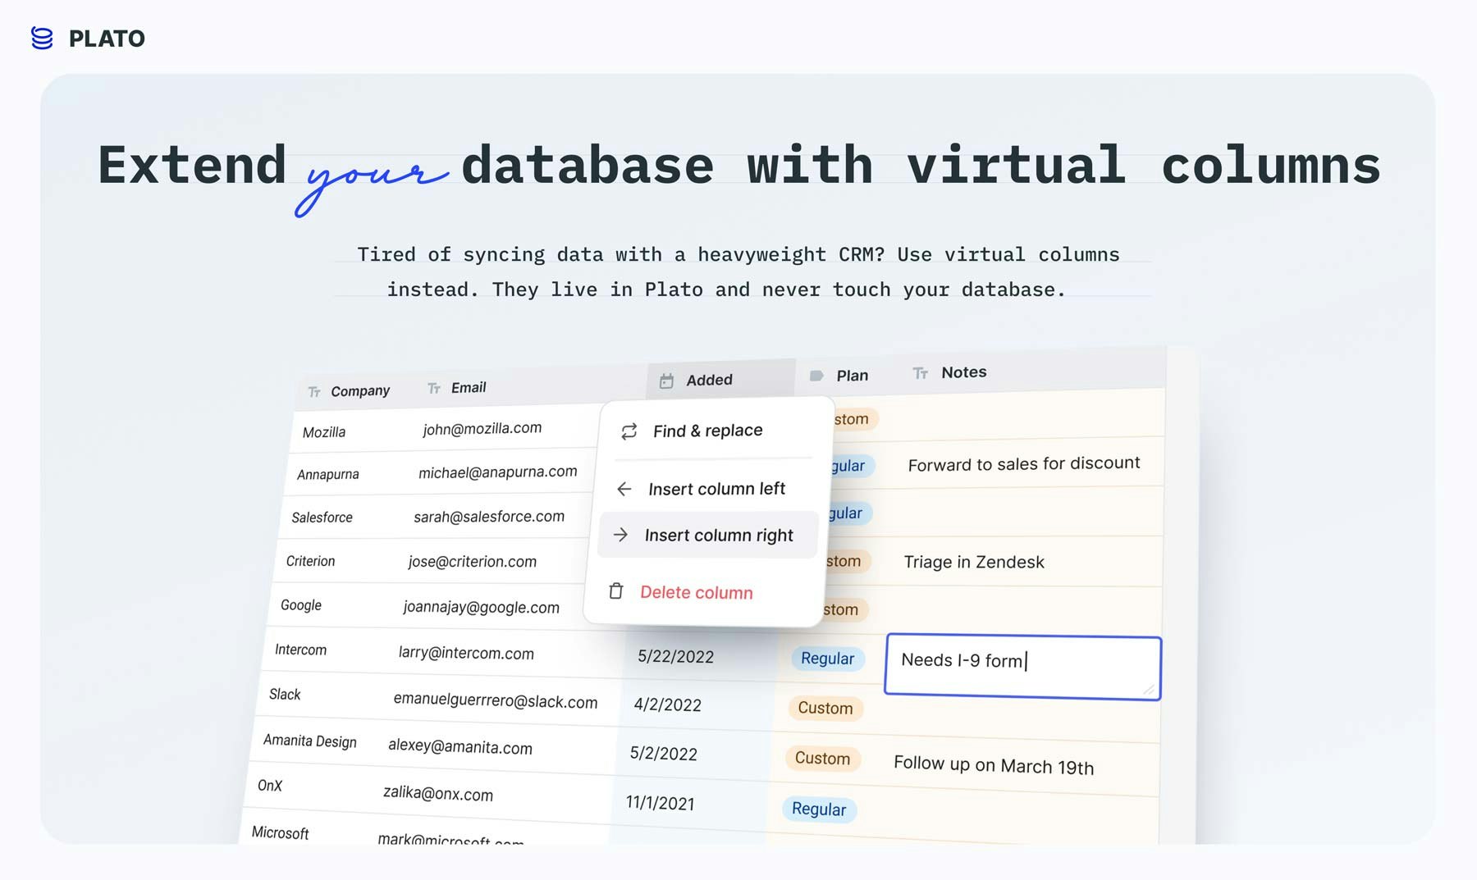Click the 'Triage in Zendesk' note
Viewport: 1477px width, 880px height.
(974, 562)
